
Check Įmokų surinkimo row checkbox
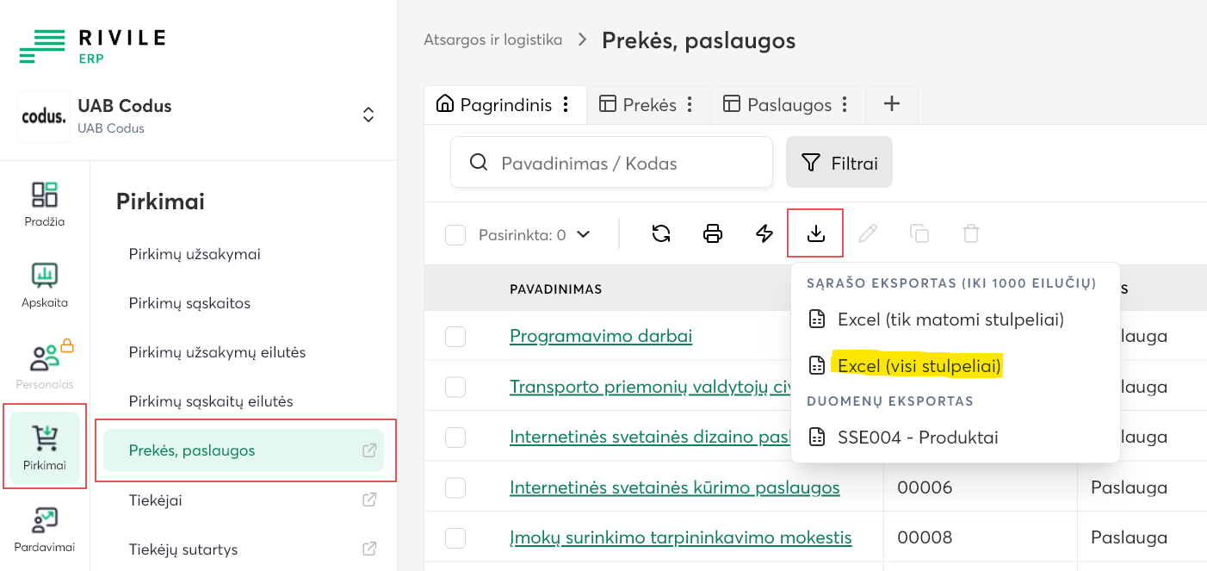(455, 537)
